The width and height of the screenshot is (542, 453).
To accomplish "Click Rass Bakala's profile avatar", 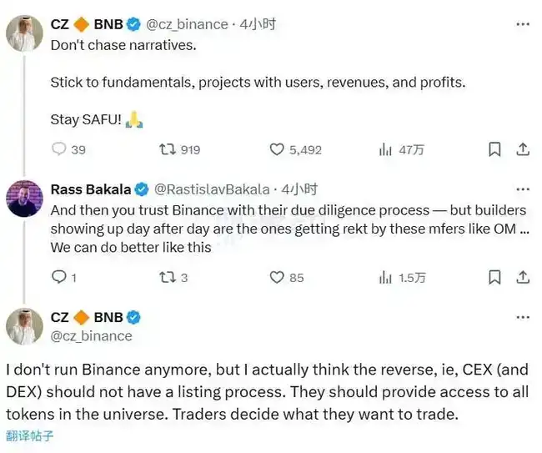I will click(x=25, y=199).
